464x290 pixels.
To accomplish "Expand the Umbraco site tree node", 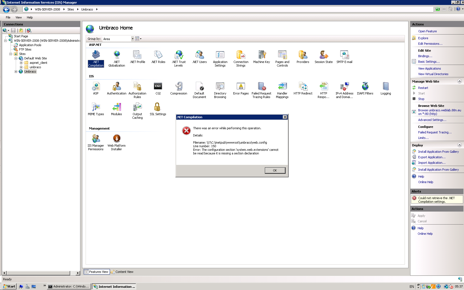I will [16, 72].
